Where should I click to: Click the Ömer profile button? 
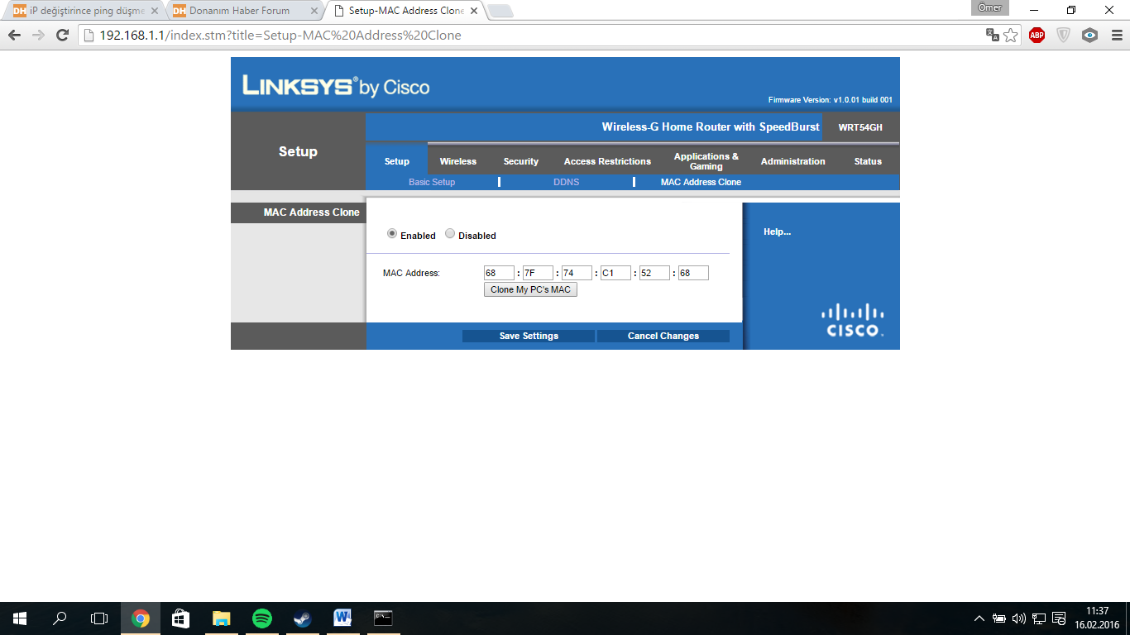(x=990, y=8)
